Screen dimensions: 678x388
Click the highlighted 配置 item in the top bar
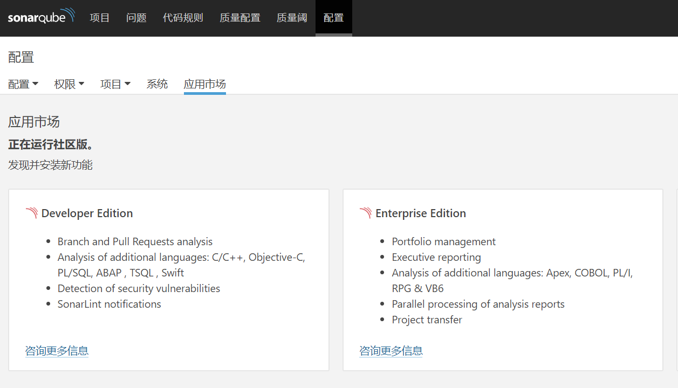(333, 18)
